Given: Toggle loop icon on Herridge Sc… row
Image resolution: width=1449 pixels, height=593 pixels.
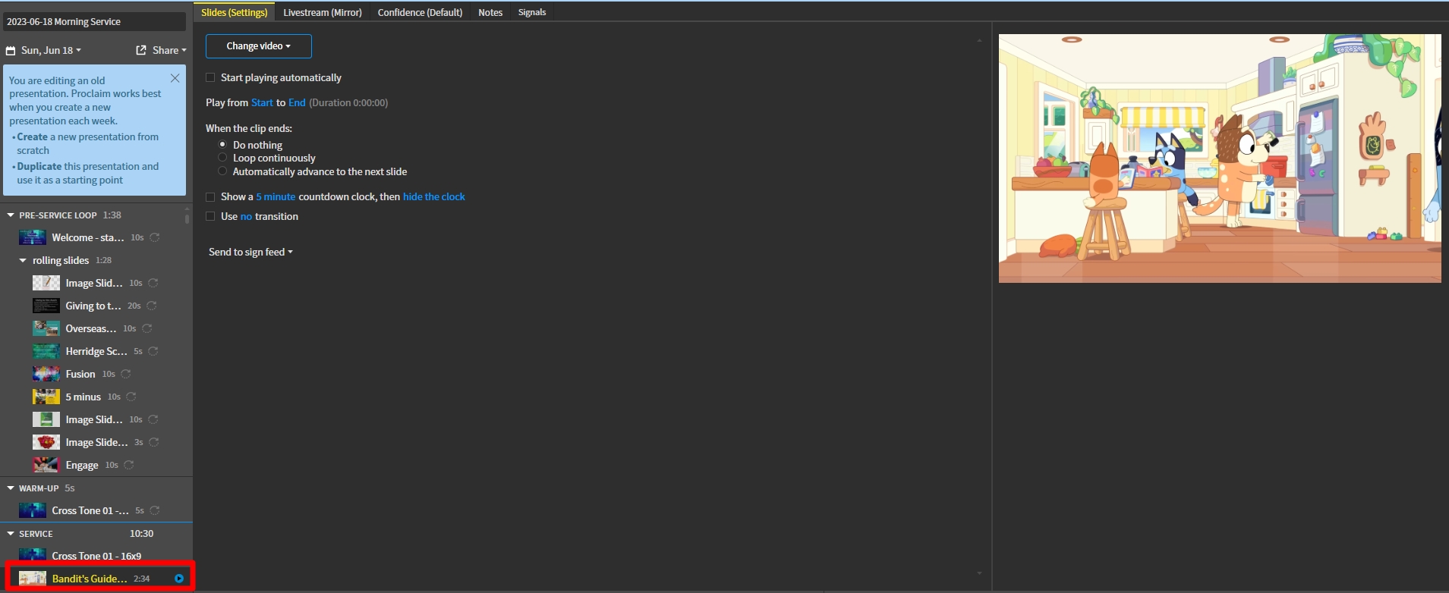Looking at the screenshot, I should point(153,351).
